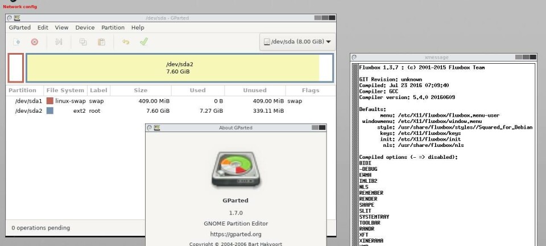
Task: Undo last operation via yellow arrow icon
Action: [126, 42]
